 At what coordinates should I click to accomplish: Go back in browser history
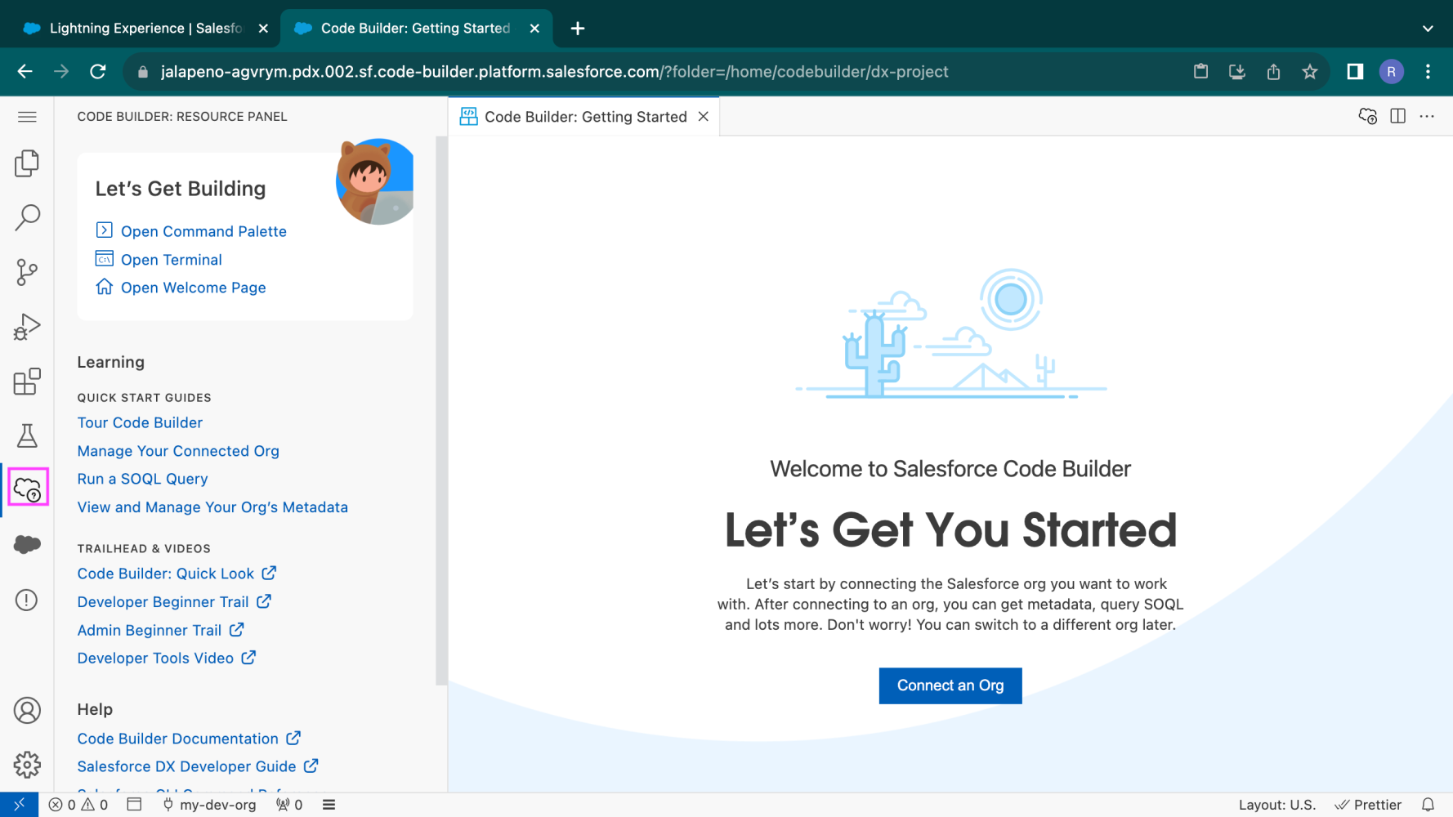click(25, 72)
